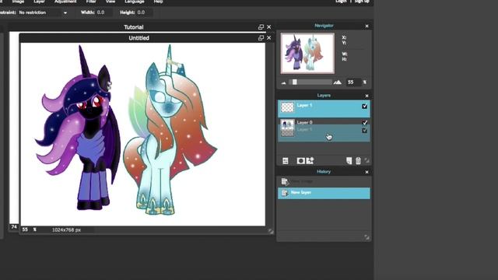Close the Tutorial document window
Image resolution: width=498 pixels, height=280 pixels.
click(x=269, y=27)
